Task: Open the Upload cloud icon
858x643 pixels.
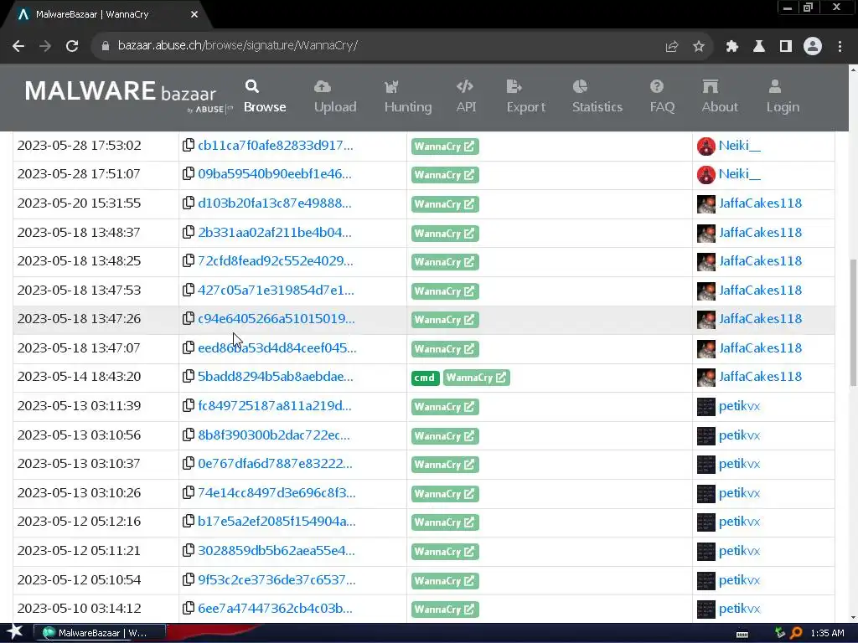Action: pyautogui.click(x=323, y=86)
